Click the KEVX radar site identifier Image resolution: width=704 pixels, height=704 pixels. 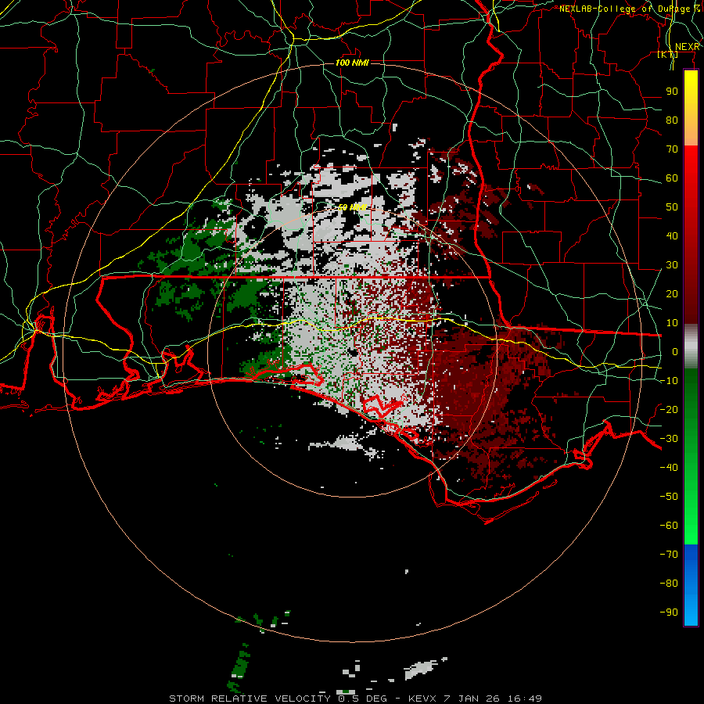point(422,699)
